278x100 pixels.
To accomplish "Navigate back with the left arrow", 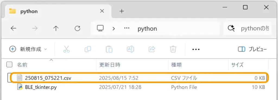I will click(x=14, y=28).
